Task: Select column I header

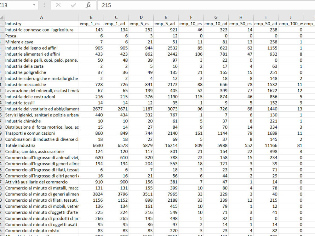Action: pyautogui.click(x=266, y=17)
